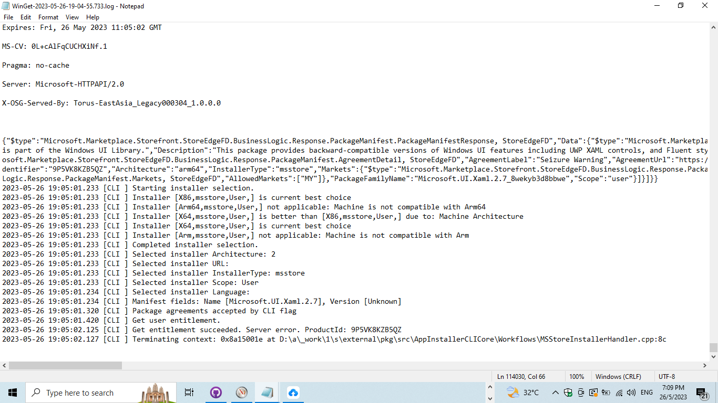This screenshot has height=403, width=718.
Task: Click the Start button
Action: tap(12, 393)
